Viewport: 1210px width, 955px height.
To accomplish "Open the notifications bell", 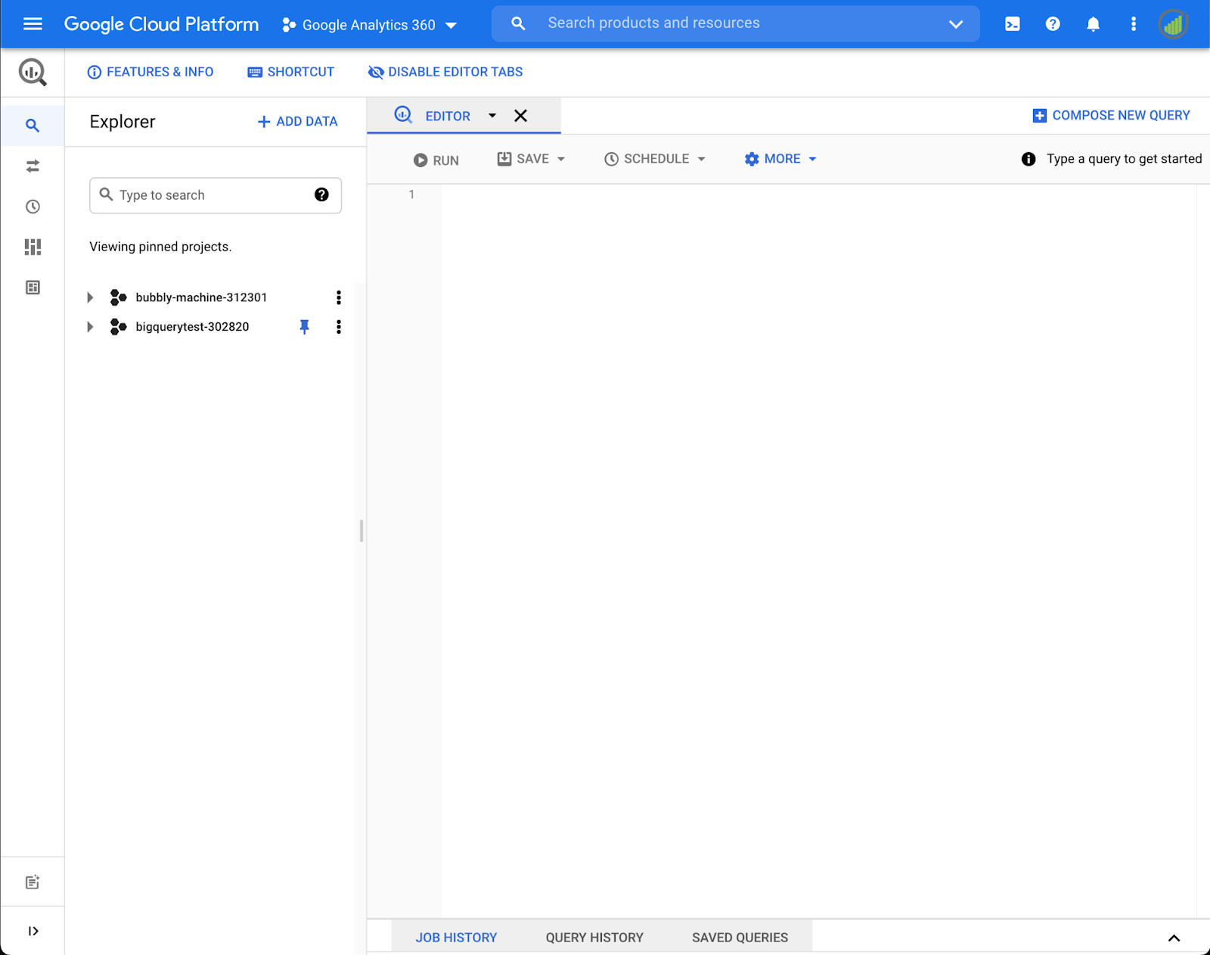I will [1093, 24].
